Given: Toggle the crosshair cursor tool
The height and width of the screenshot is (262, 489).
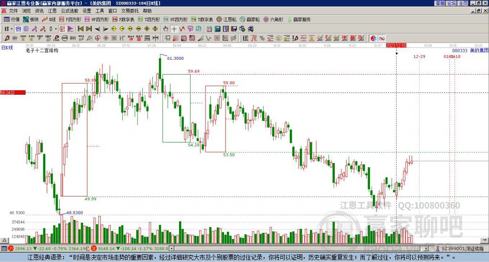Looking at the screenshot, I should [x=174, y=29].
